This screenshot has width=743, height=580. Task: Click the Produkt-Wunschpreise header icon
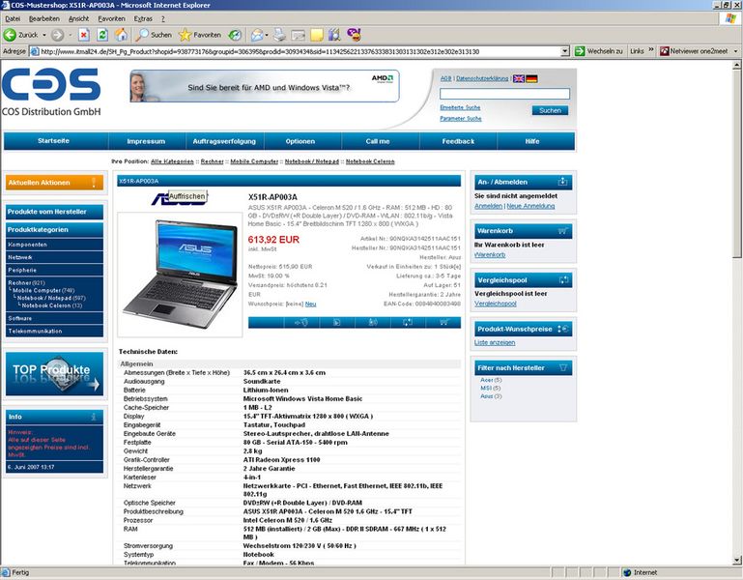[563, 329]
